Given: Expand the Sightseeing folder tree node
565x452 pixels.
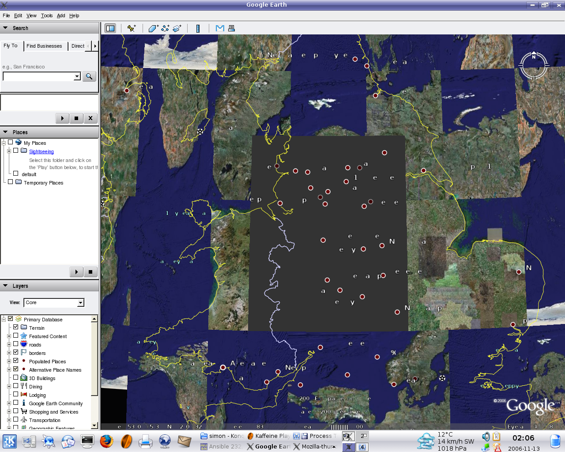Looking at the screenshot, I should 9,151.
